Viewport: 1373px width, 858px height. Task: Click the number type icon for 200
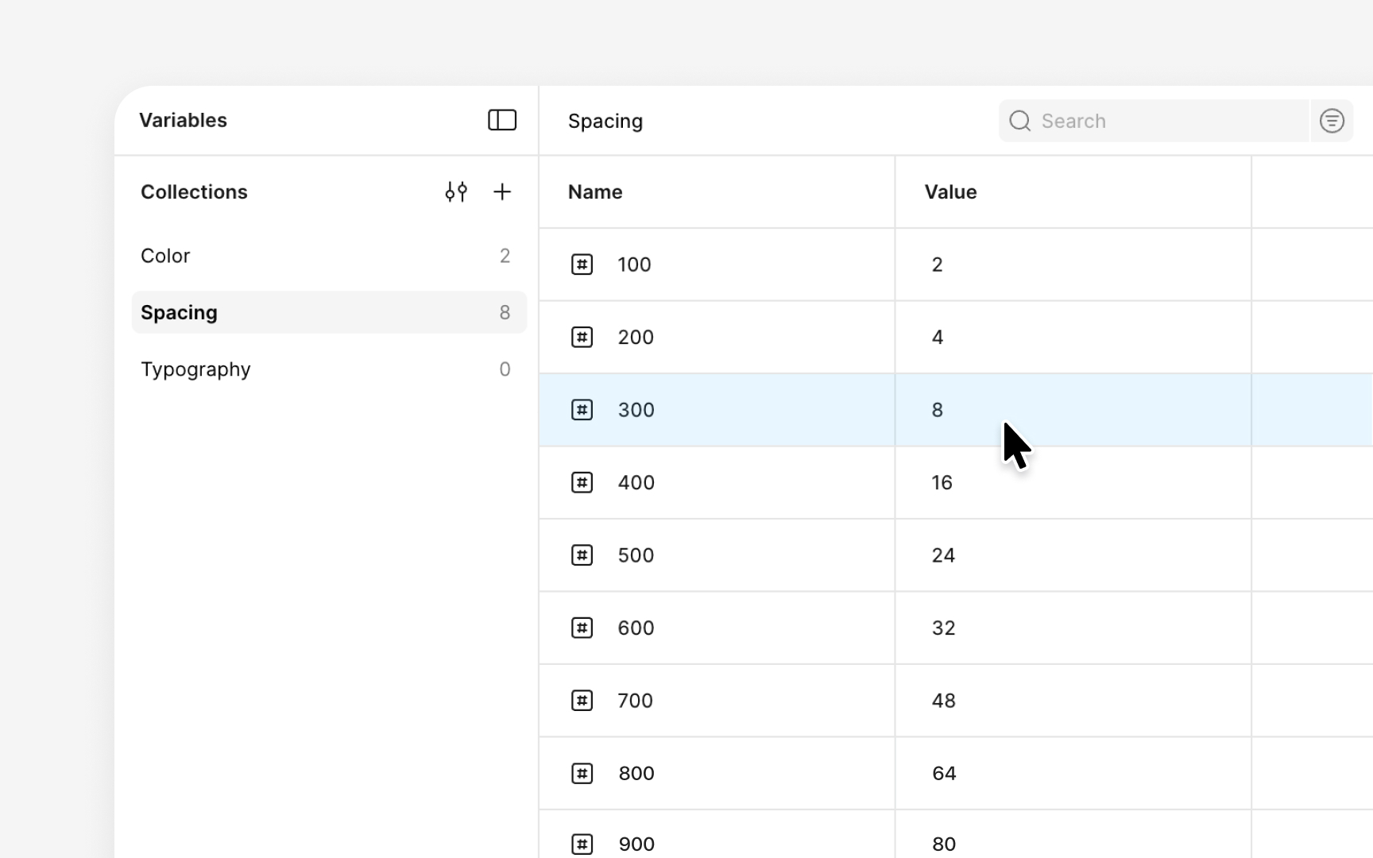582,337
